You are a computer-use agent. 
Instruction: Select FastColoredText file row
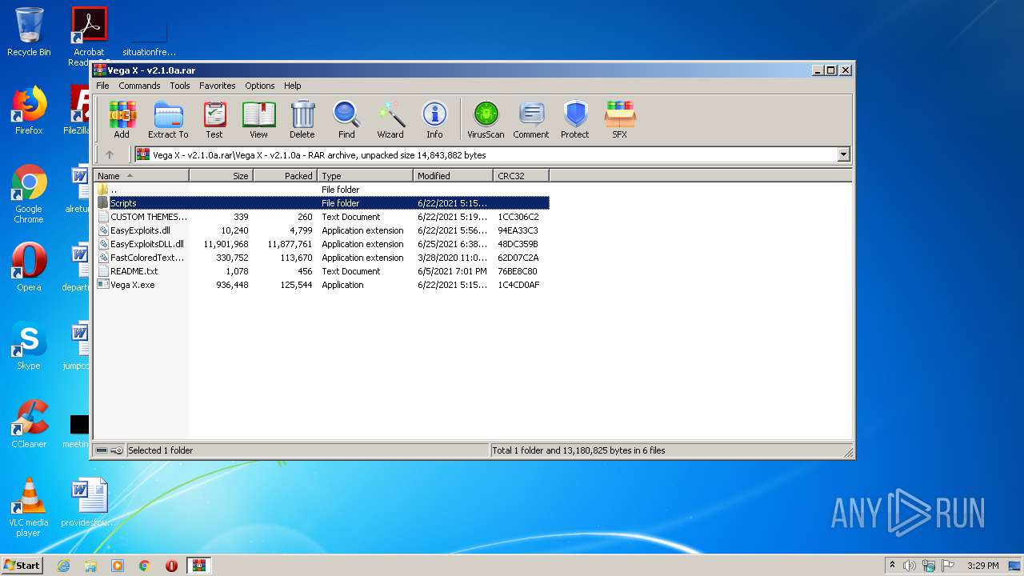click(322, 258)
